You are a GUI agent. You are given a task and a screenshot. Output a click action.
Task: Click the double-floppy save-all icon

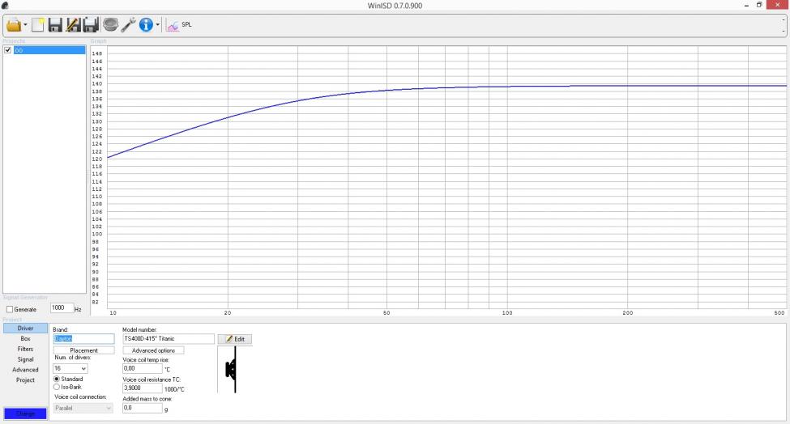(x=92, y=24)
